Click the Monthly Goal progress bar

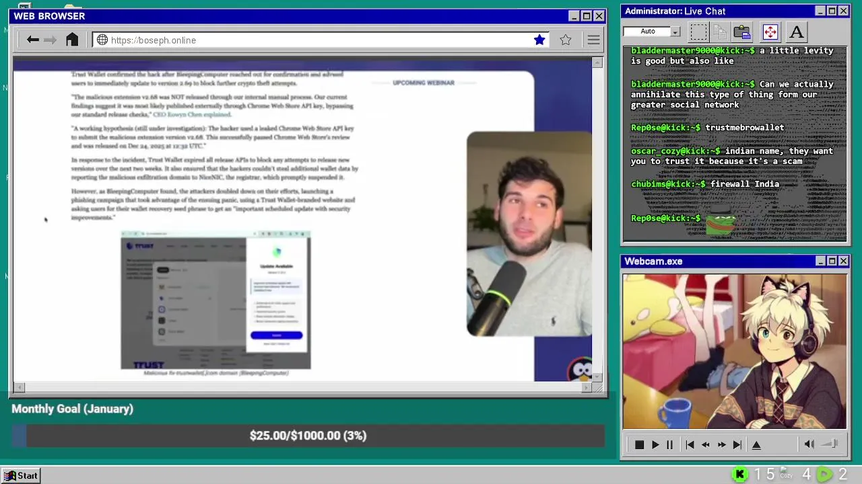click(x=308, y=436)
